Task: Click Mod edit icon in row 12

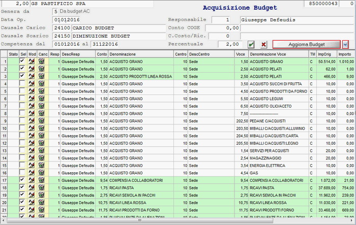Action: pos(32,143)
